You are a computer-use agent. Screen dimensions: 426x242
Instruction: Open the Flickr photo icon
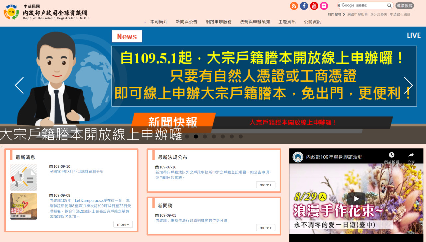[x=324, y=6]
